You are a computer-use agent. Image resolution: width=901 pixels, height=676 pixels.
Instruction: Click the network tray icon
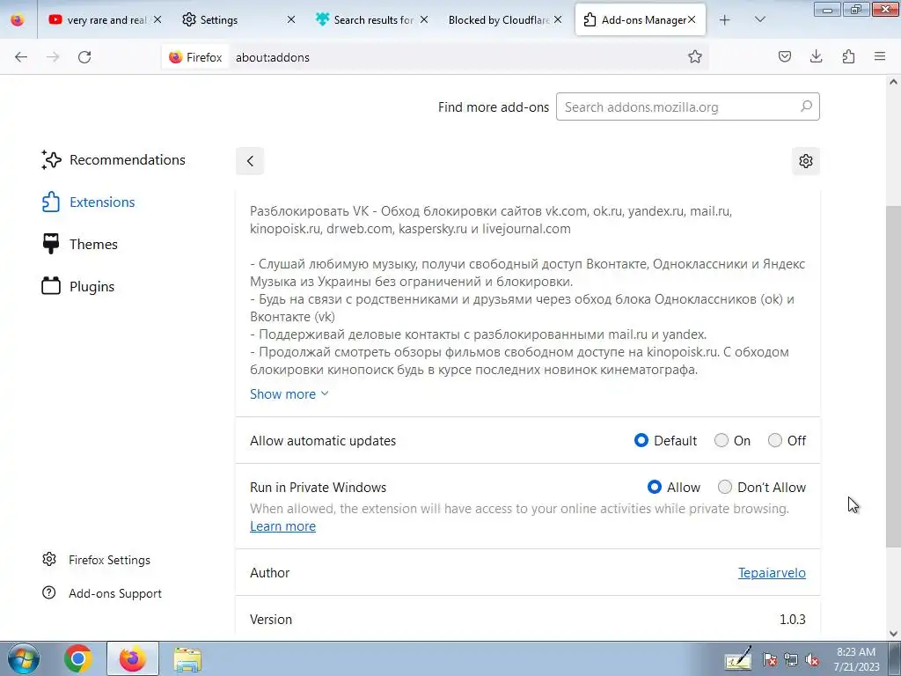click(791, 660)
